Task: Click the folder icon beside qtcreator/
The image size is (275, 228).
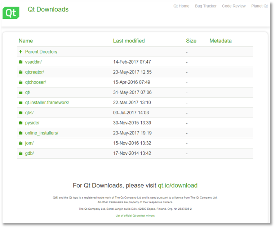Action: [x=21, y=72]
